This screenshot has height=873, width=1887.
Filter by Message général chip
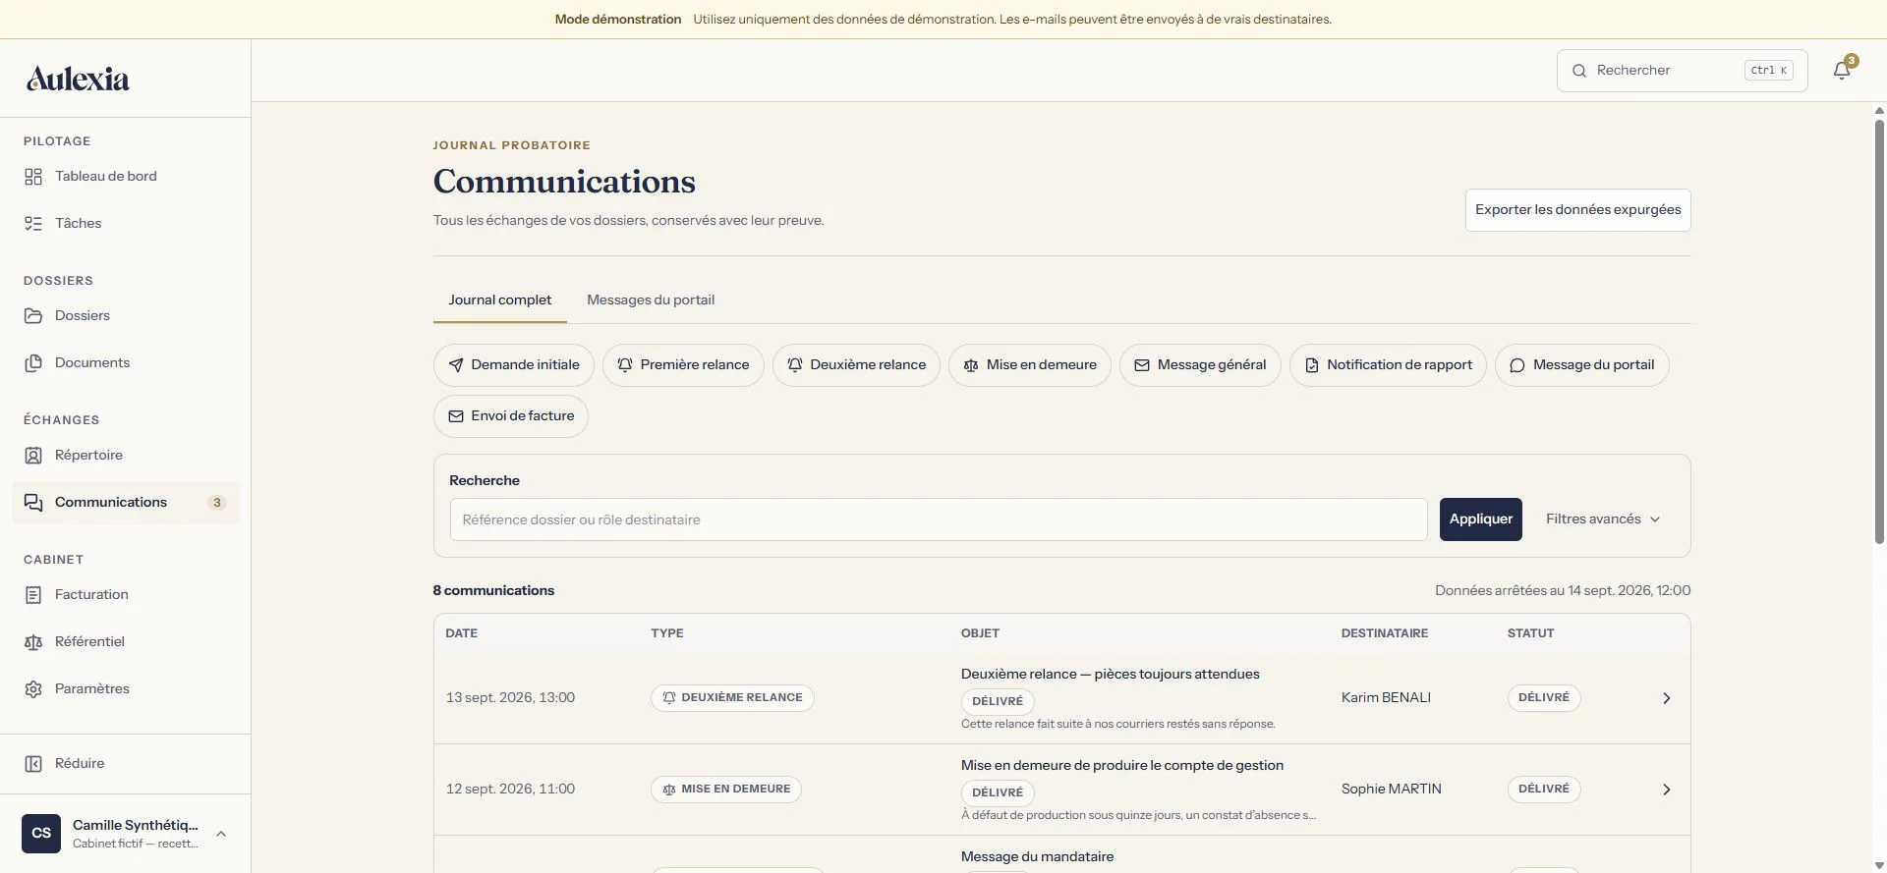[1200, 365]
